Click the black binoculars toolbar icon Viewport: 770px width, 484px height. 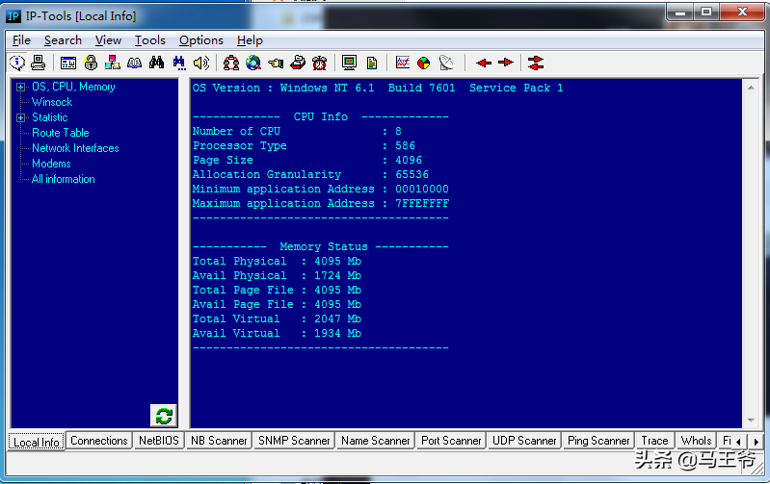pos(157,63)
